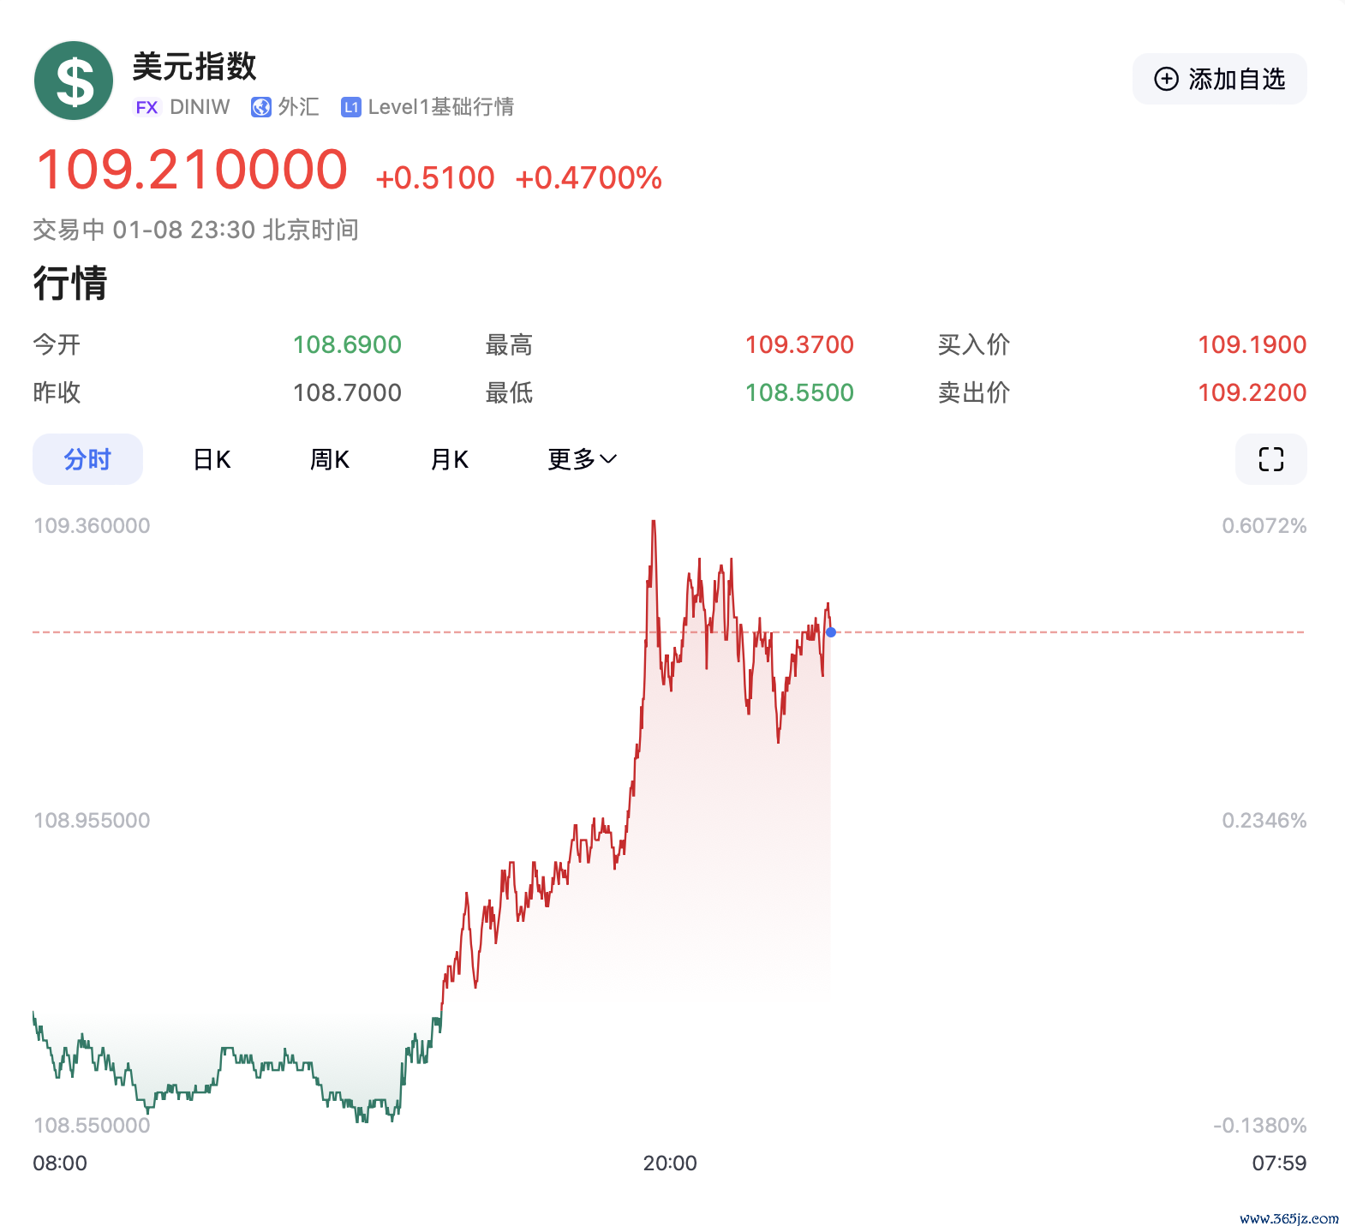The image size is (1345, 1232).
Task: Click the y-axis label 108.955000
Action: point(92,820)
